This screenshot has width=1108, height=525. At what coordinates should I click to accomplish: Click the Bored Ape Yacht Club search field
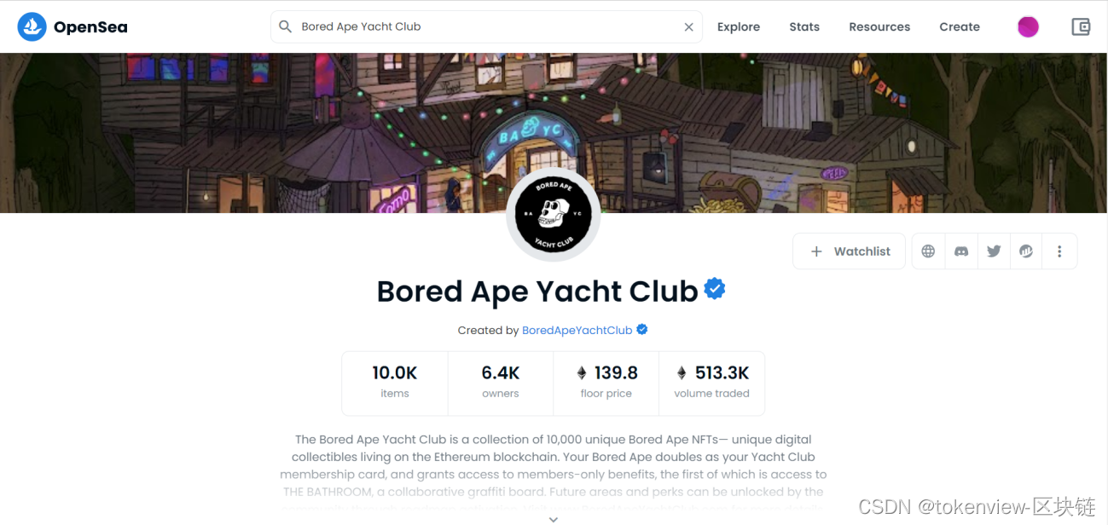486,26
